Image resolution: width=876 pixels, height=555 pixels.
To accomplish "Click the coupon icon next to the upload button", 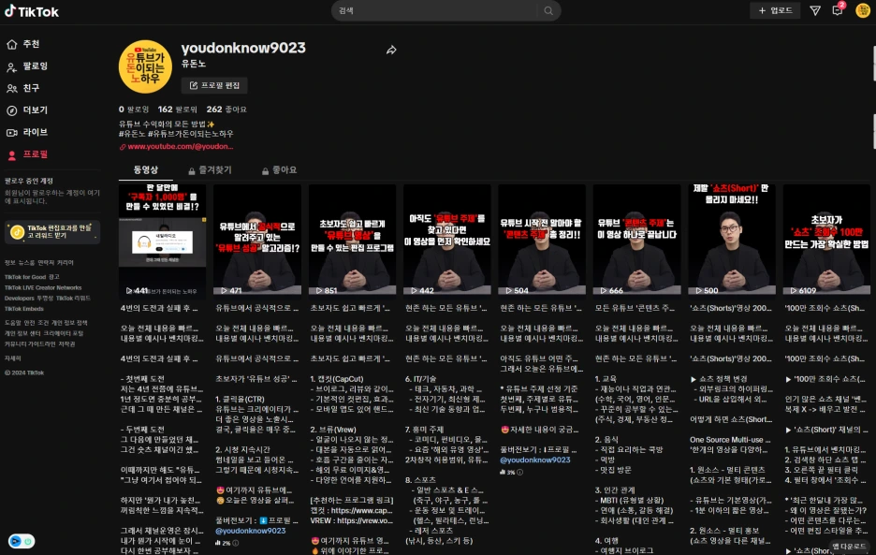I will pos(814,10).
